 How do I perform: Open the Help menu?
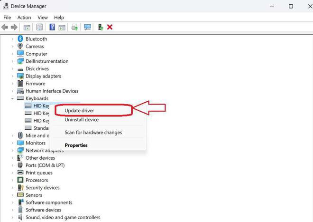click(59, 18)
